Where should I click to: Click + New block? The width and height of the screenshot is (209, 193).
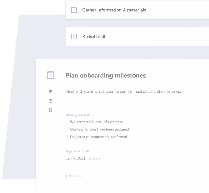[74, 176]
